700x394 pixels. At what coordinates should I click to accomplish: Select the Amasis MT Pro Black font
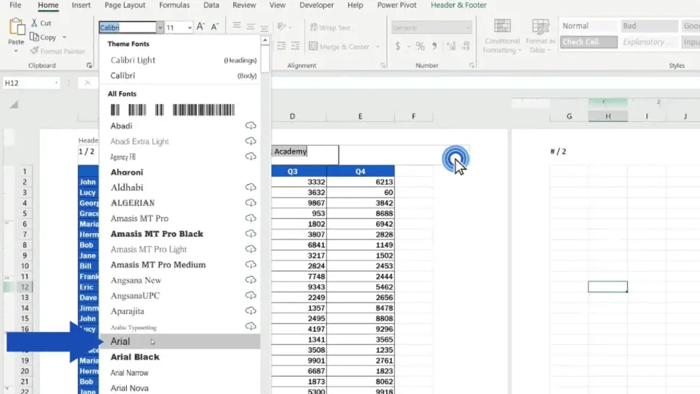tap(180, 234)
